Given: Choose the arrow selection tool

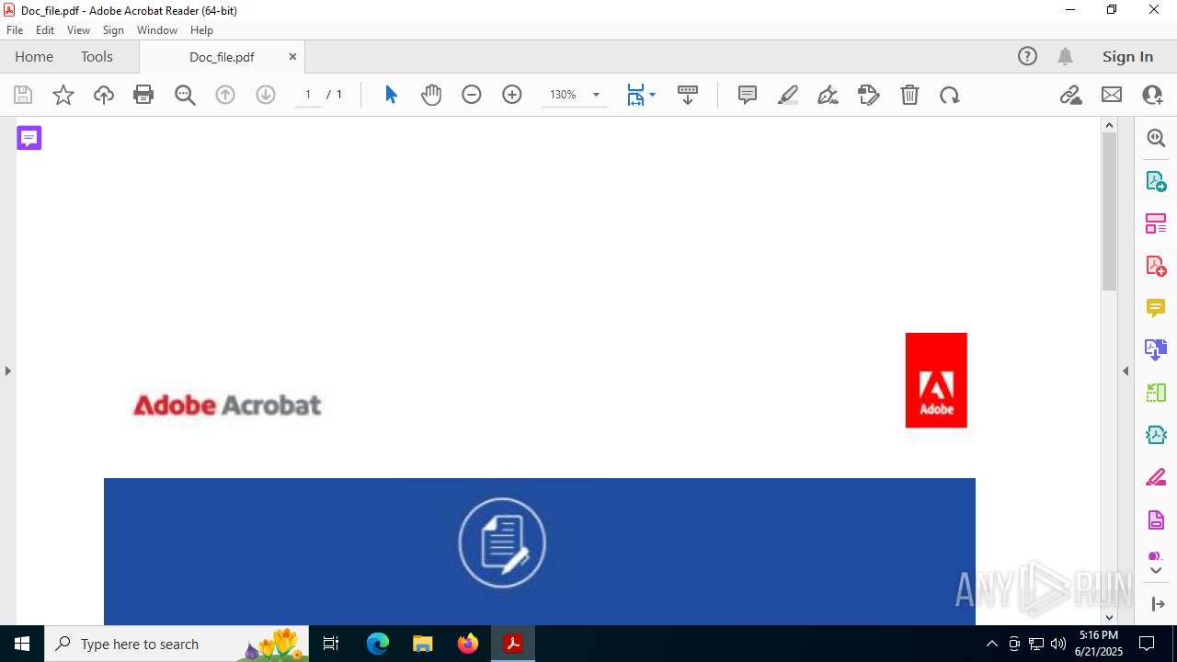Looking at the screenshot, I should [391, 95].
